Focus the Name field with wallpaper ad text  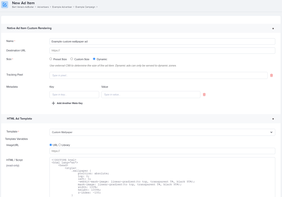point(162,42)
